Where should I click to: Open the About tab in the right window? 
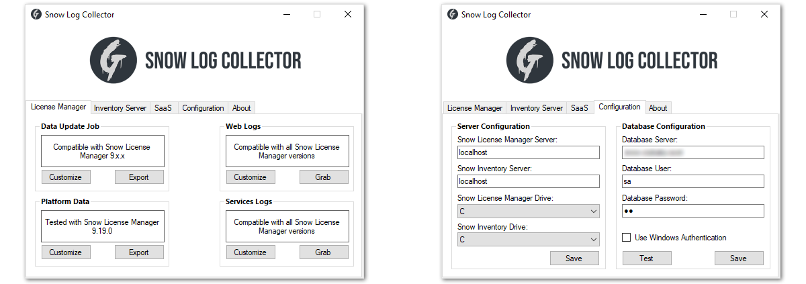[x=658, y=108]
